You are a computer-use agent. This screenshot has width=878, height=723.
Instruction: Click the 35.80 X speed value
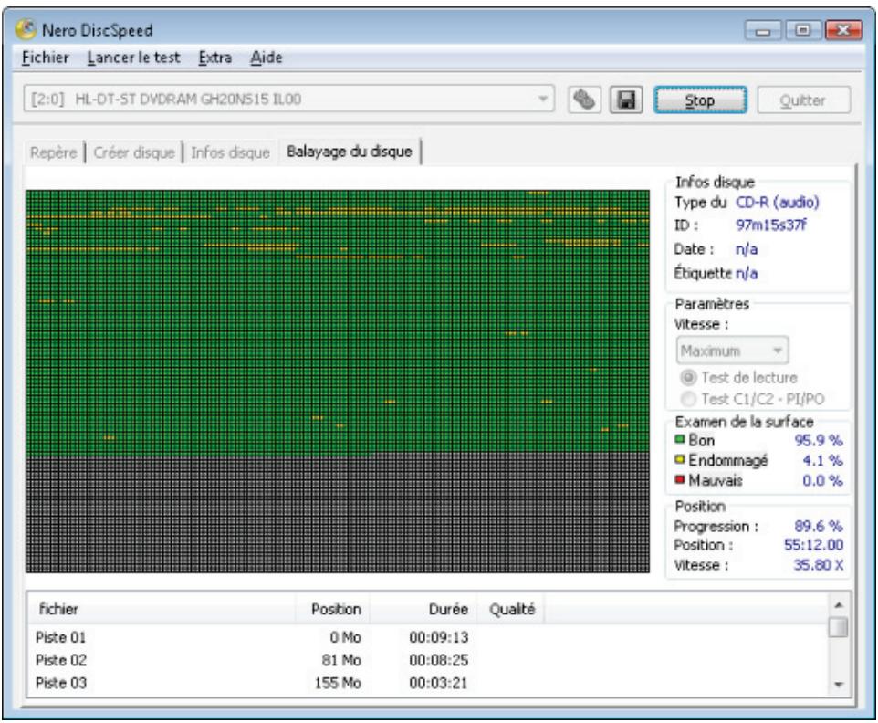(x=819, y=565)
